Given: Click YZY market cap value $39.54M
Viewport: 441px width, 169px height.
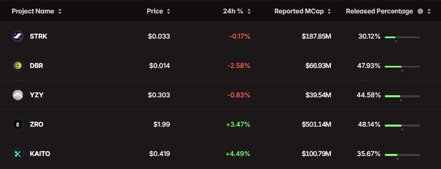Looking at the screenshot, I should click(318, 95).
